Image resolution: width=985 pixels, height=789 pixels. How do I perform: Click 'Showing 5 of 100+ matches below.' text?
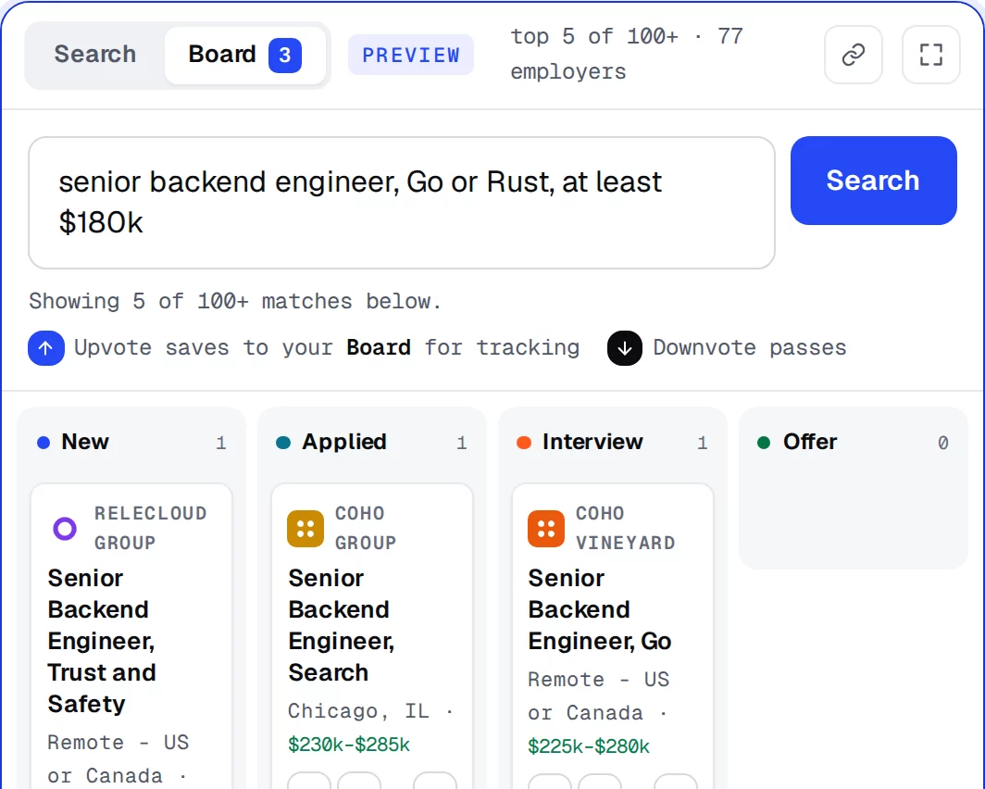coord(235,302)
